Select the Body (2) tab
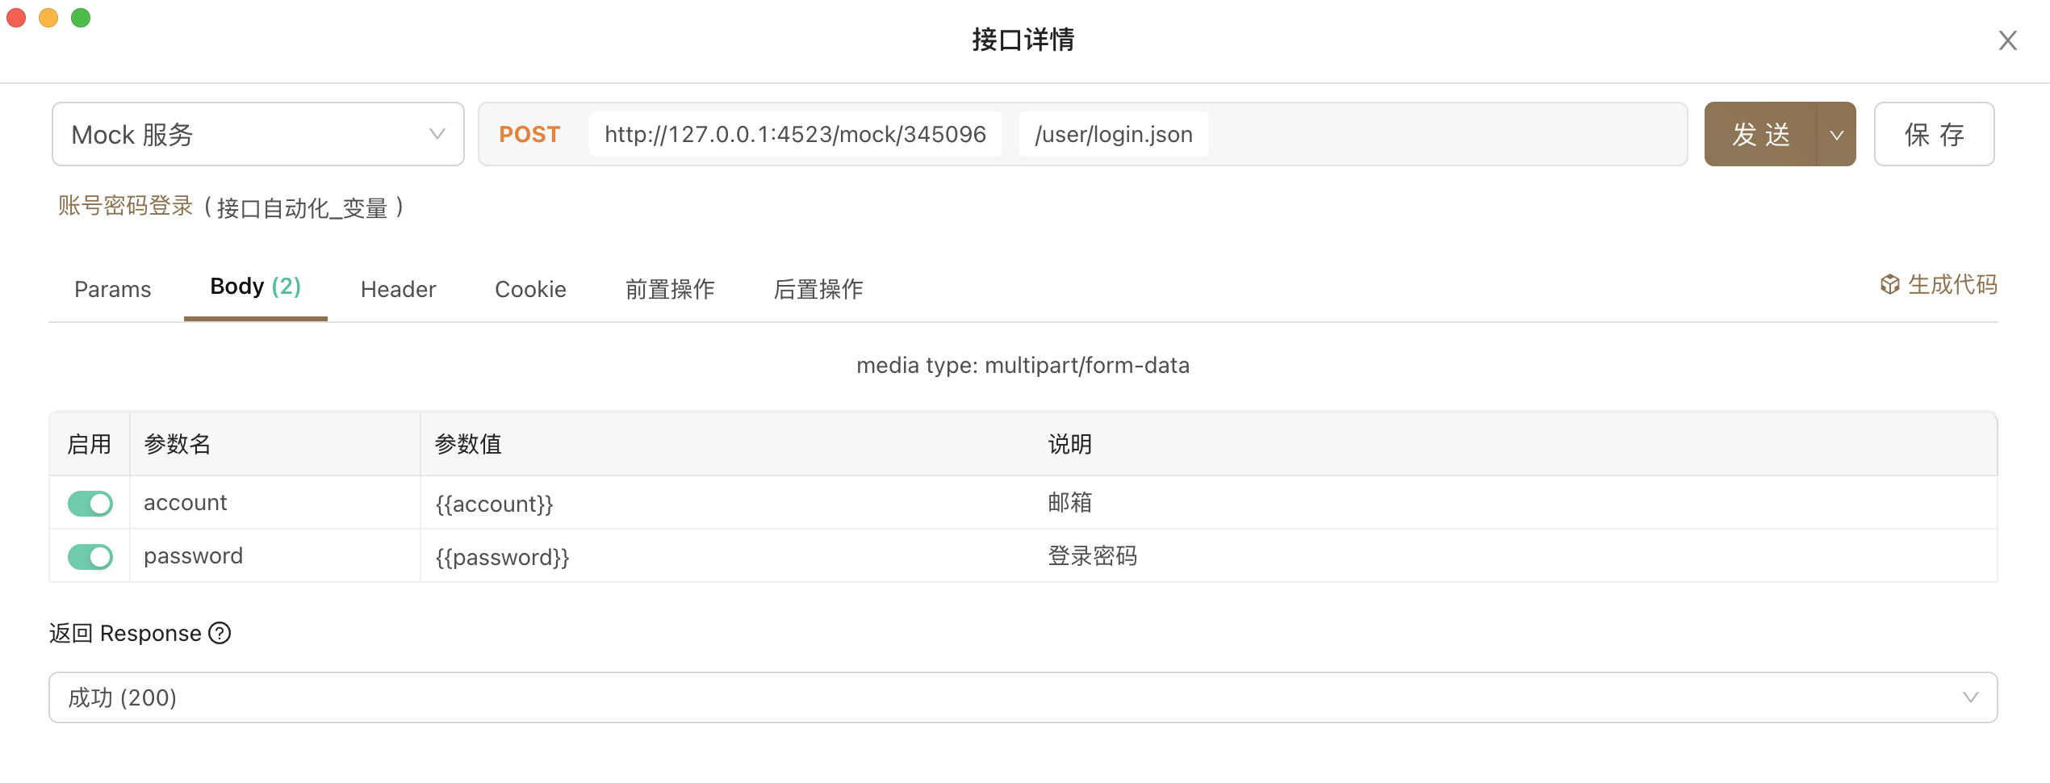This screenshot has width=2050, height=783. click(256, 287)
